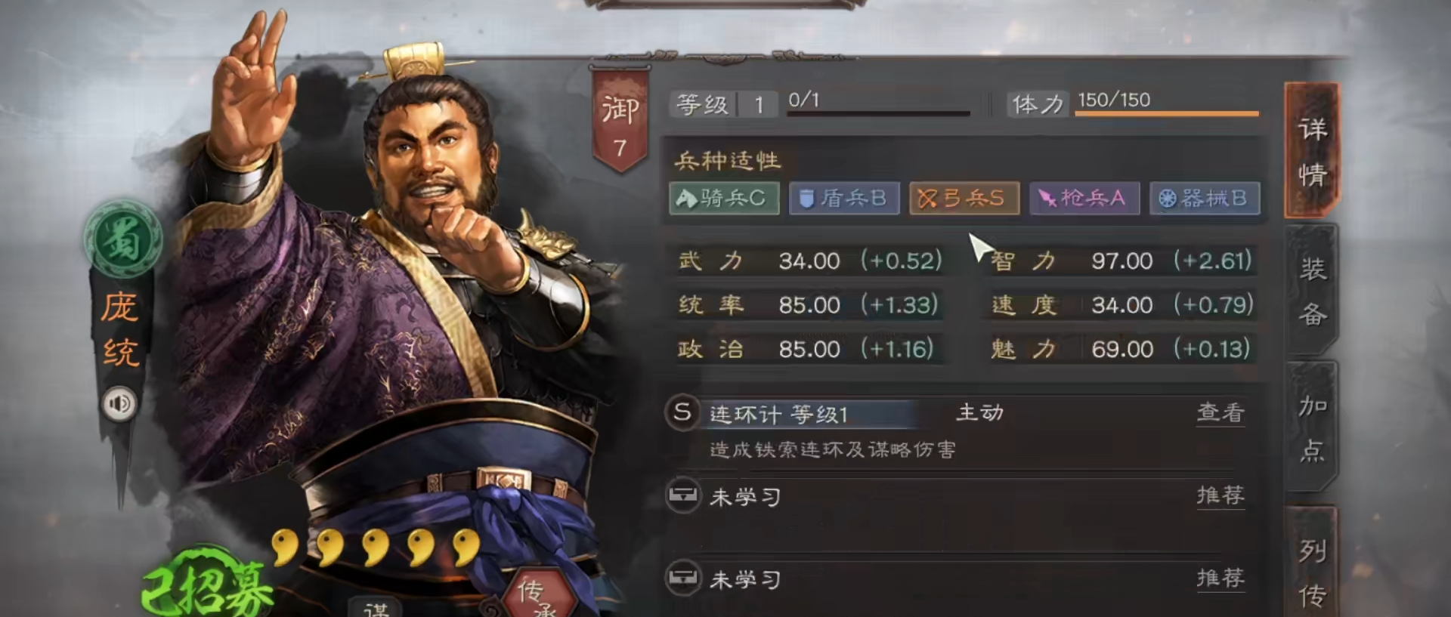Viewport: 1451px width, 617px height.
Task: Click the S rank skill icon
Action: point(682,413)
